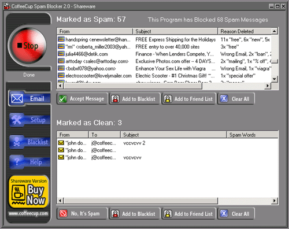Select the handspring enewsletter spam row
The height and width of the screenshot is (229, 289).
[x=164, y=39]
